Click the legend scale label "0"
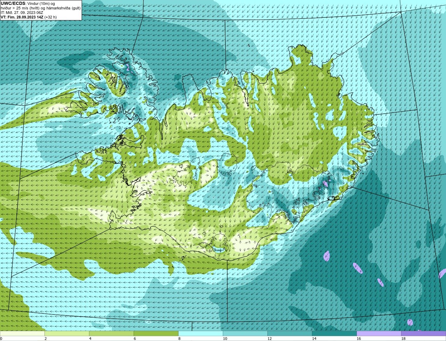Viewport: 446px width, 341px height. 1,339
